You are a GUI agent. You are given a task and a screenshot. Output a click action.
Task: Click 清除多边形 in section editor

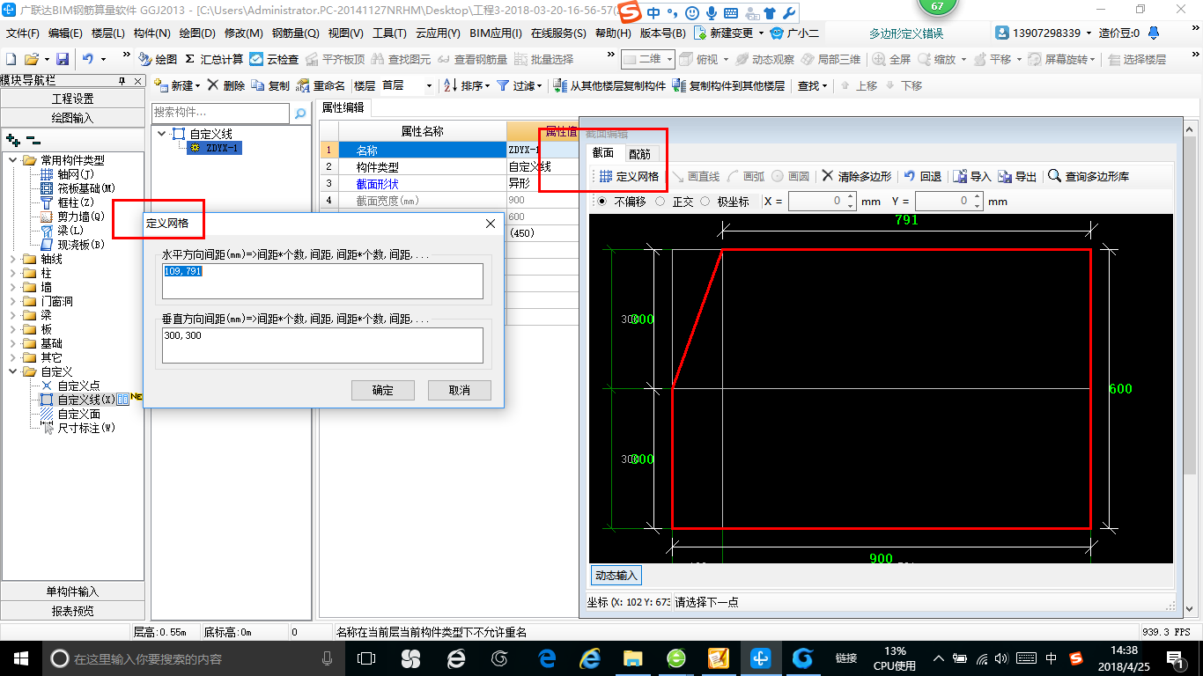coord(857,176)
